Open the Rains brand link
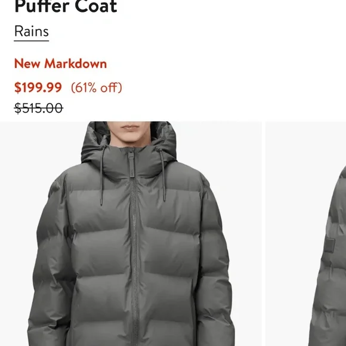 (32, 32)
